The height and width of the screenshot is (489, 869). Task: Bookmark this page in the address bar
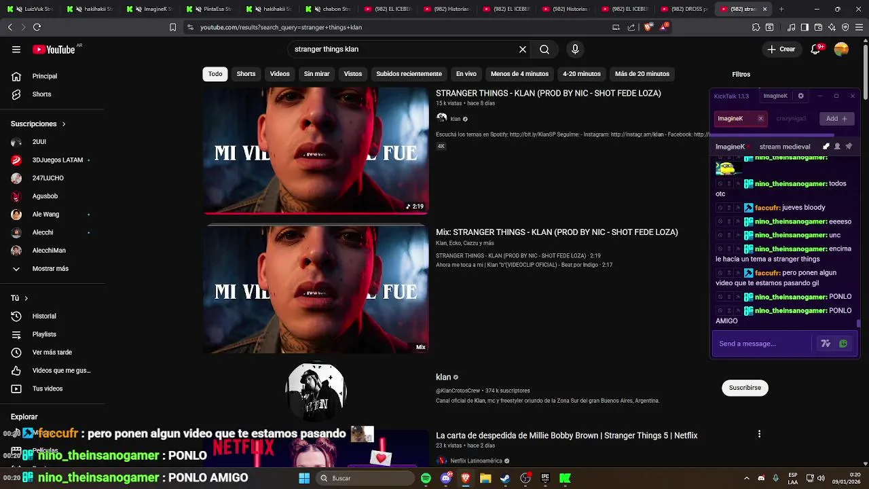click(x=172, y=27)
